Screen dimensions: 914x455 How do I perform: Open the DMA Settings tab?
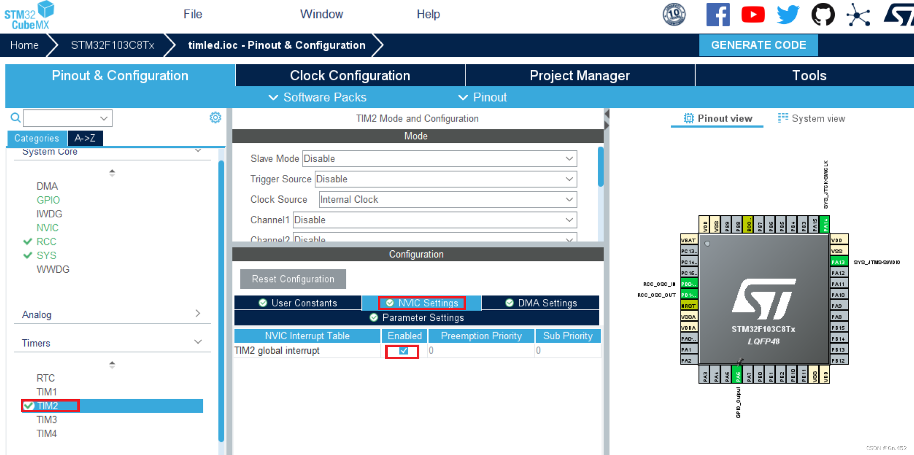[x=541, y=303]
